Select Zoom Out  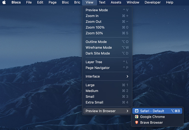pos(107,22)
